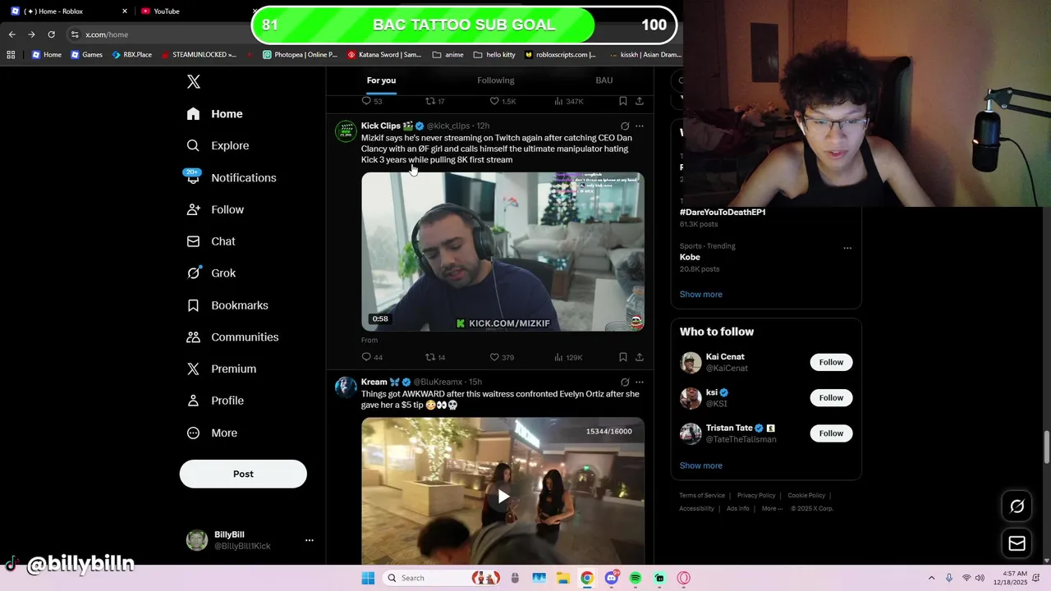The width and height of the screenshot is (1051, 591).
Task: Expand the footer More menu
Action: pyautogui.click(x=773, y=509)
